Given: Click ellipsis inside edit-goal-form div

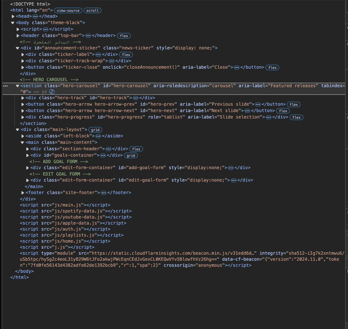Looking at the screenshot, I should 233,180.
